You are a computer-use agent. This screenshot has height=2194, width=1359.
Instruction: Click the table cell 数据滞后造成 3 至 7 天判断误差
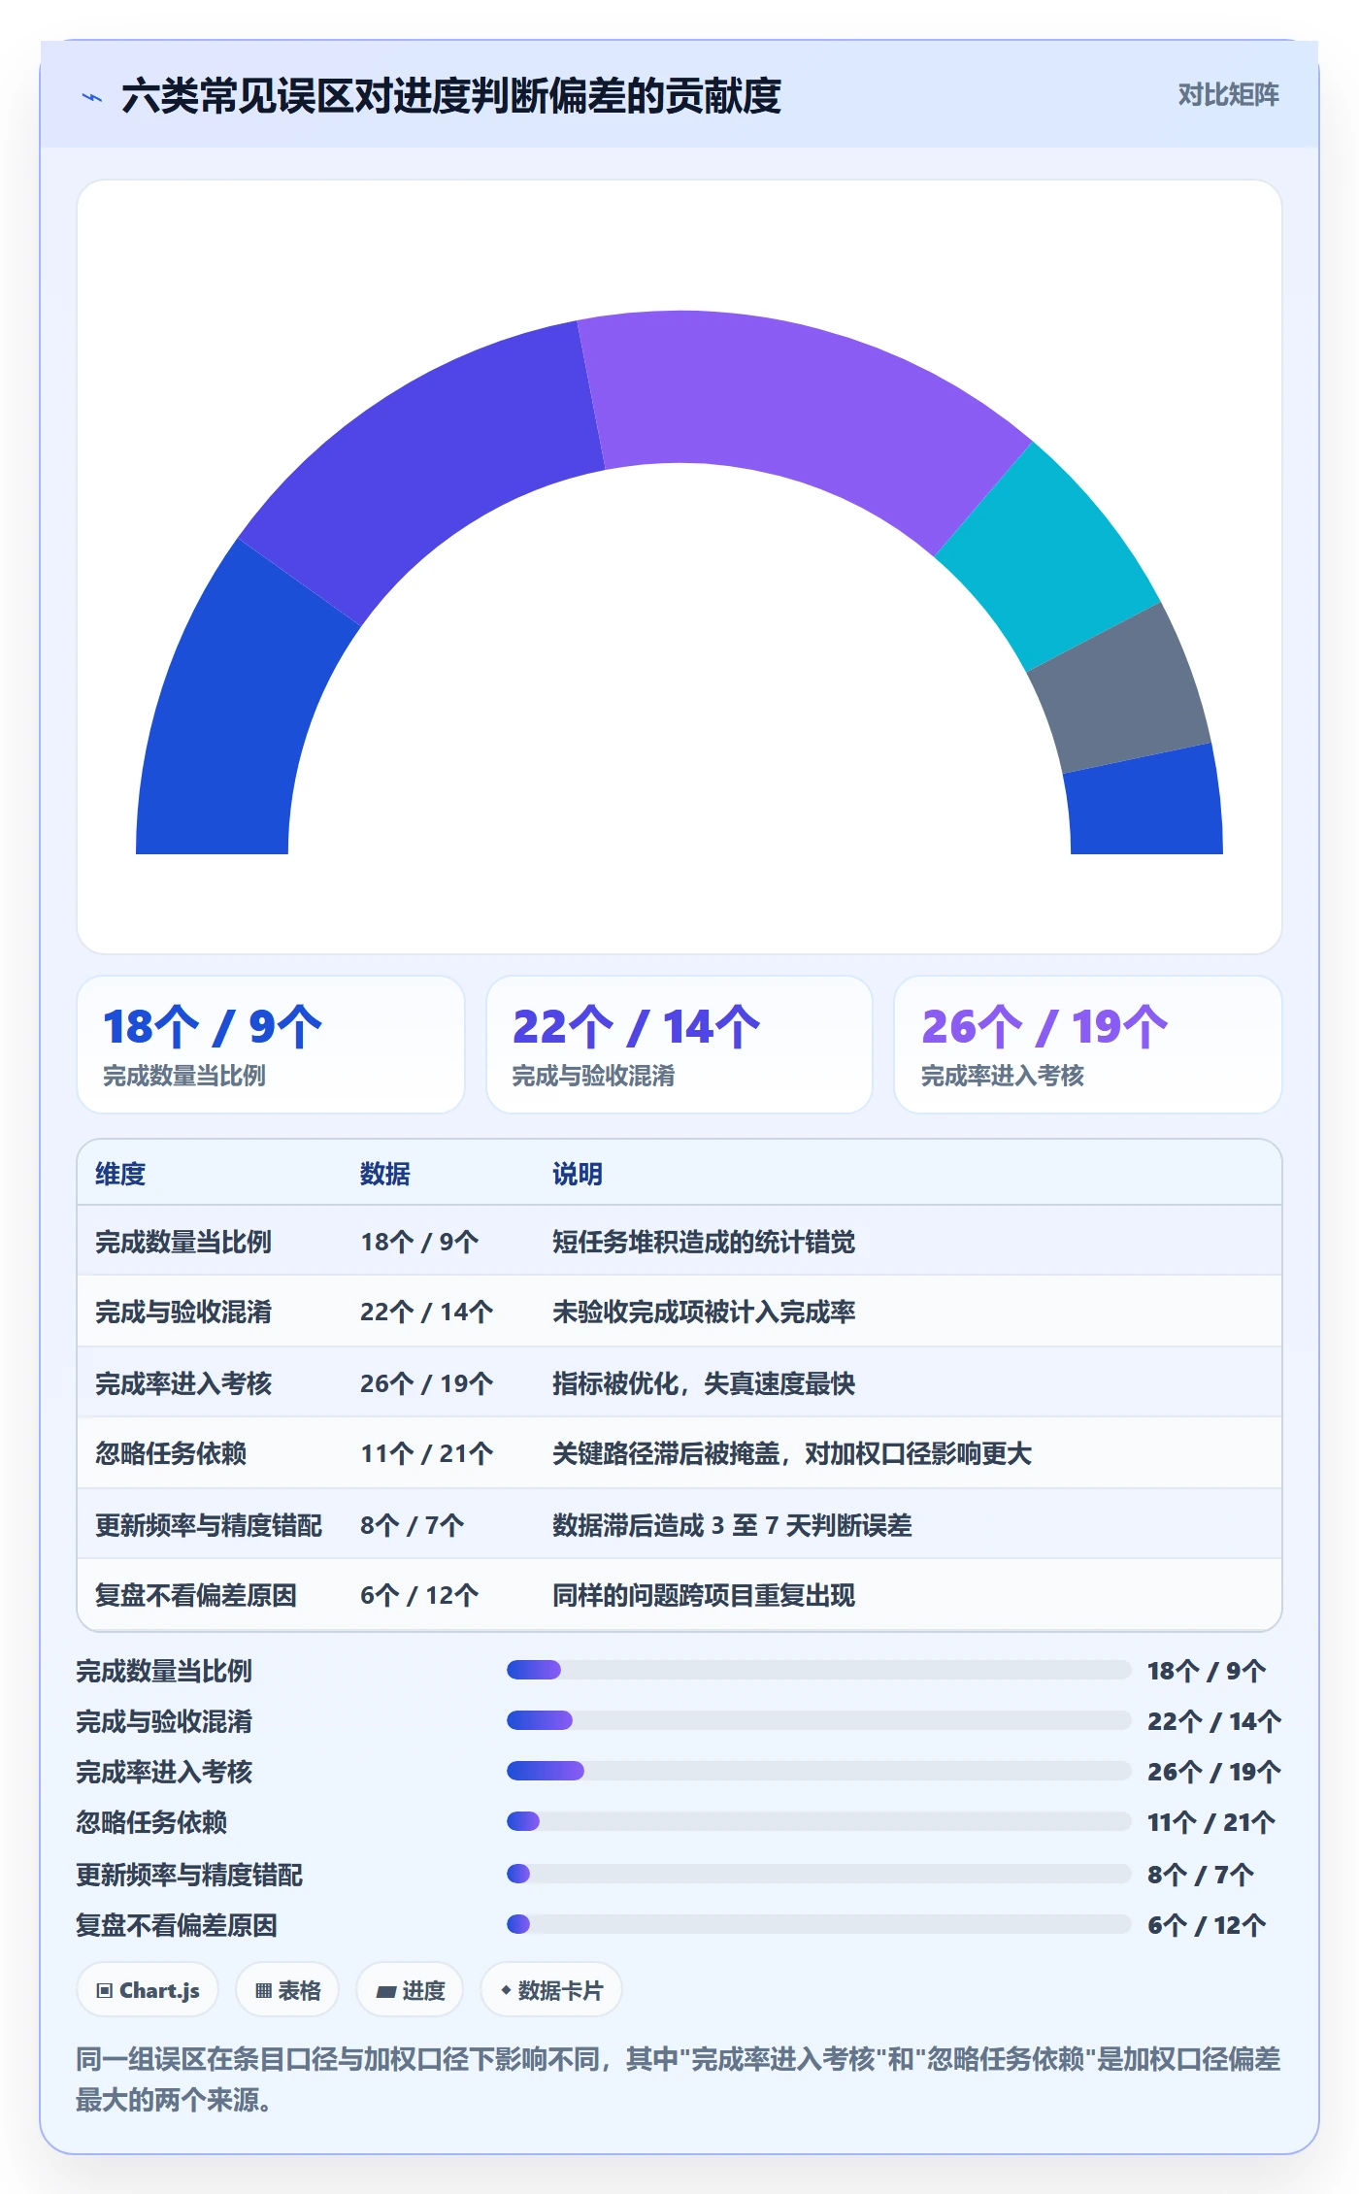(x=732, y=1525)
